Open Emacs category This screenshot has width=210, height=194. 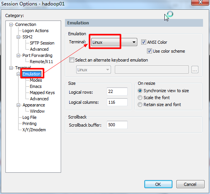point(36,86)
